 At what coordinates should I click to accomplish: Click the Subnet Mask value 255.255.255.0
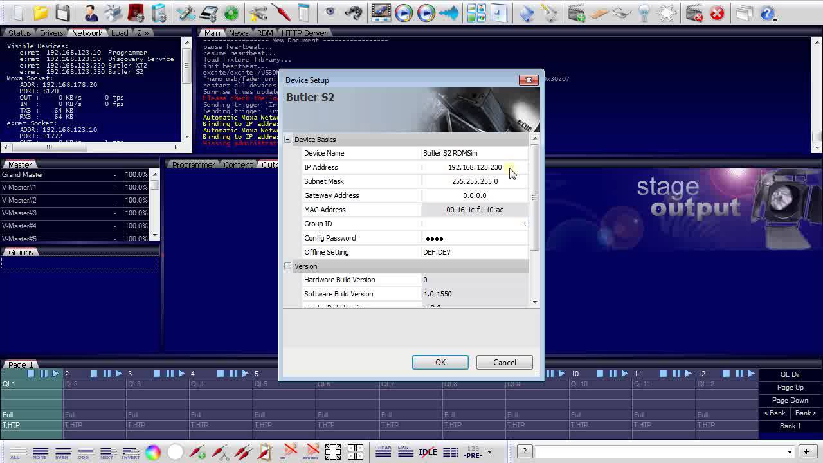475,181
